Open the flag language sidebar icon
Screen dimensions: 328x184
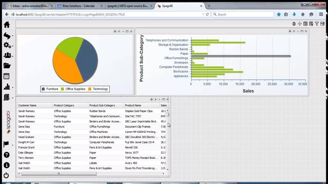point(6,144)
